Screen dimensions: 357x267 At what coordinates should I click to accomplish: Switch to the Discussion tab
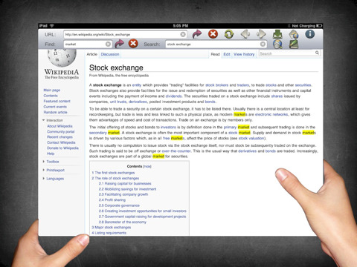click(x=110, y=54)
